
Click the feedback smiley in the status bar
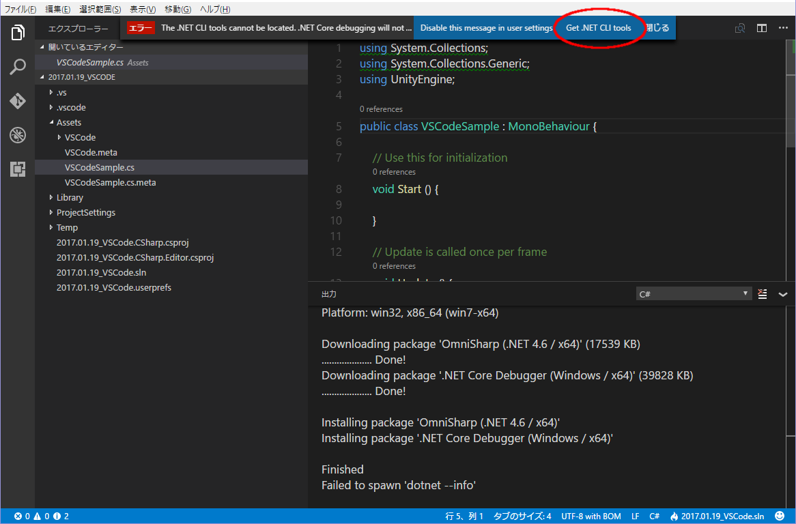pyautogui.click(x=779, y=516)
